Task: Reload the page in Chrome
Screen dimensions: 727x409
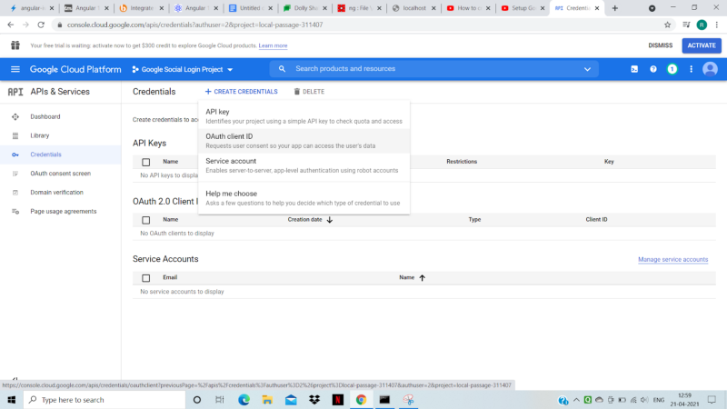Action: (x=41, y=25)
